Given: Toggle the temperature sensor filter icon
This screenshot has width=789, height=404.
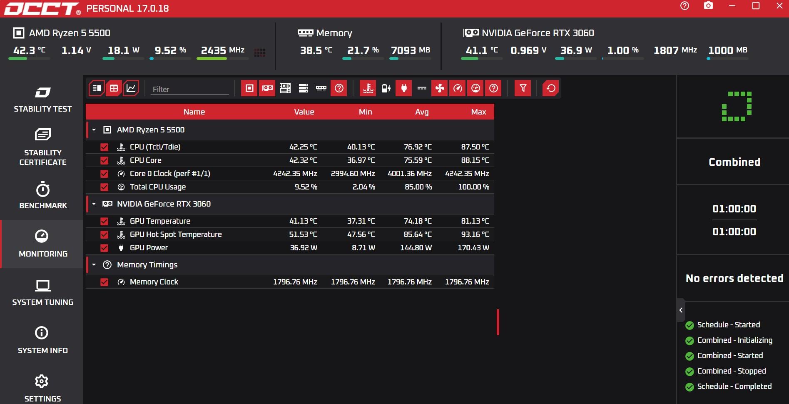Looking at the screenshot, I should click(x=368, y=88).
